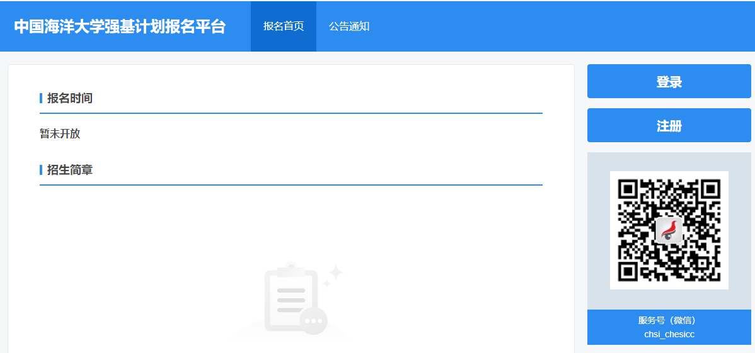The width and height of the screenshot is (755, 353).
Task: Open the 报名首页 navigation tab
Action: pos(284,26)
